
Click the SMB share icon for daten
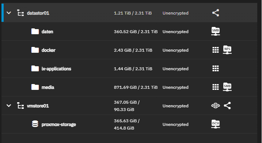216,31
